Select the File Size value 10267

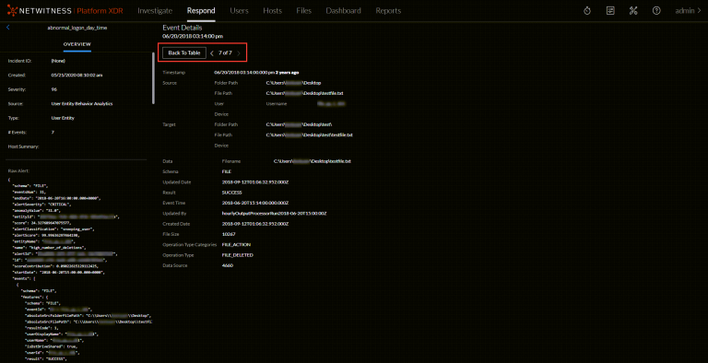click(x=228, y=234)
